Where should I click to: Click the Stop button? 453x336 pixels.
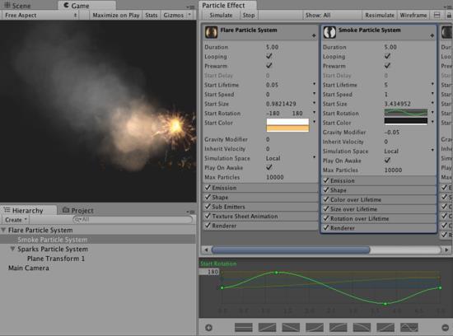click(x=249, y=15)
